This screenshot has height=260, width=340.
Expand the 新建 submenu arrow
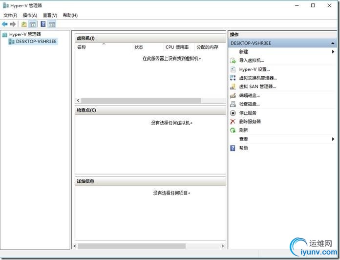point(333,52)
